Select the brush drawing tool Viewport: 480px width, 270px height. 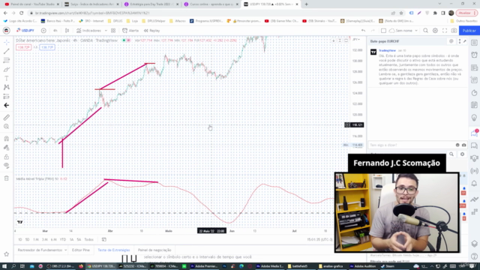tap(7, 70)
